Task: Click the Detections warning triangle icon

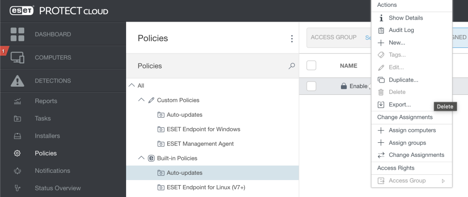Action: click(17, 81)
